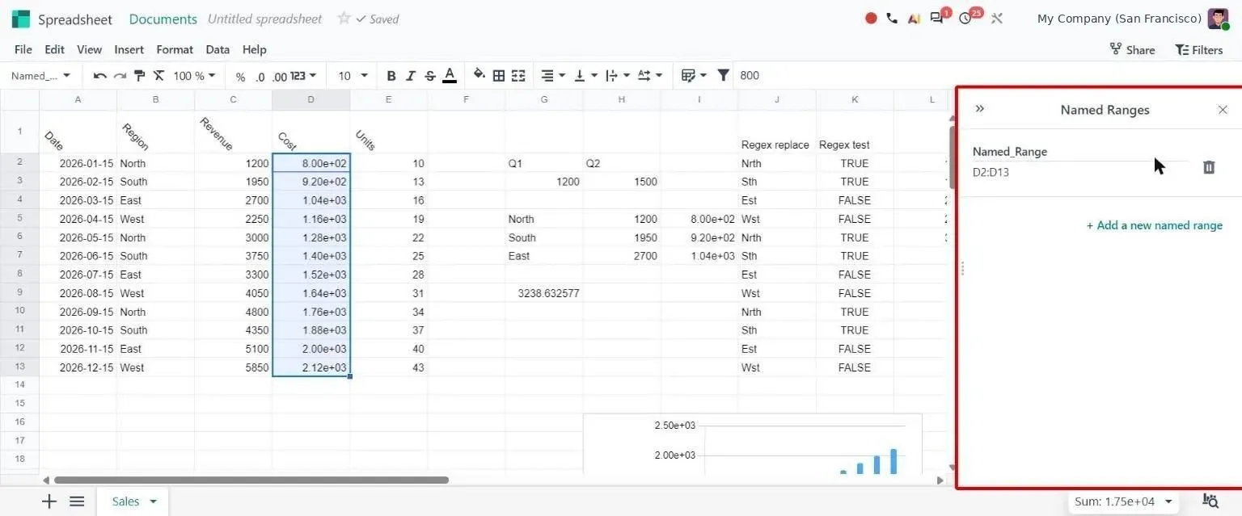
Task: Clear formatting of selected cells
Action: pos(158,76)
